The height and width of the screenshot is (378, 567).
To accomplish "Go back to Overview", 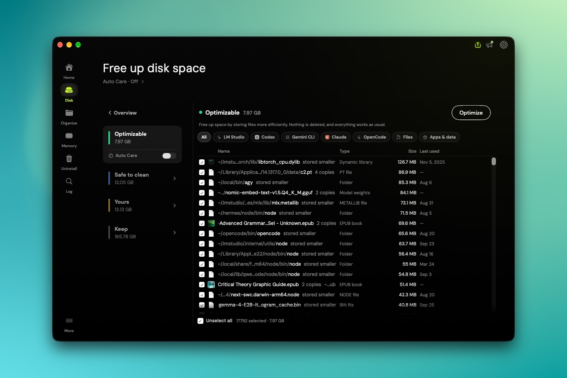I will (x=123, y=113).
